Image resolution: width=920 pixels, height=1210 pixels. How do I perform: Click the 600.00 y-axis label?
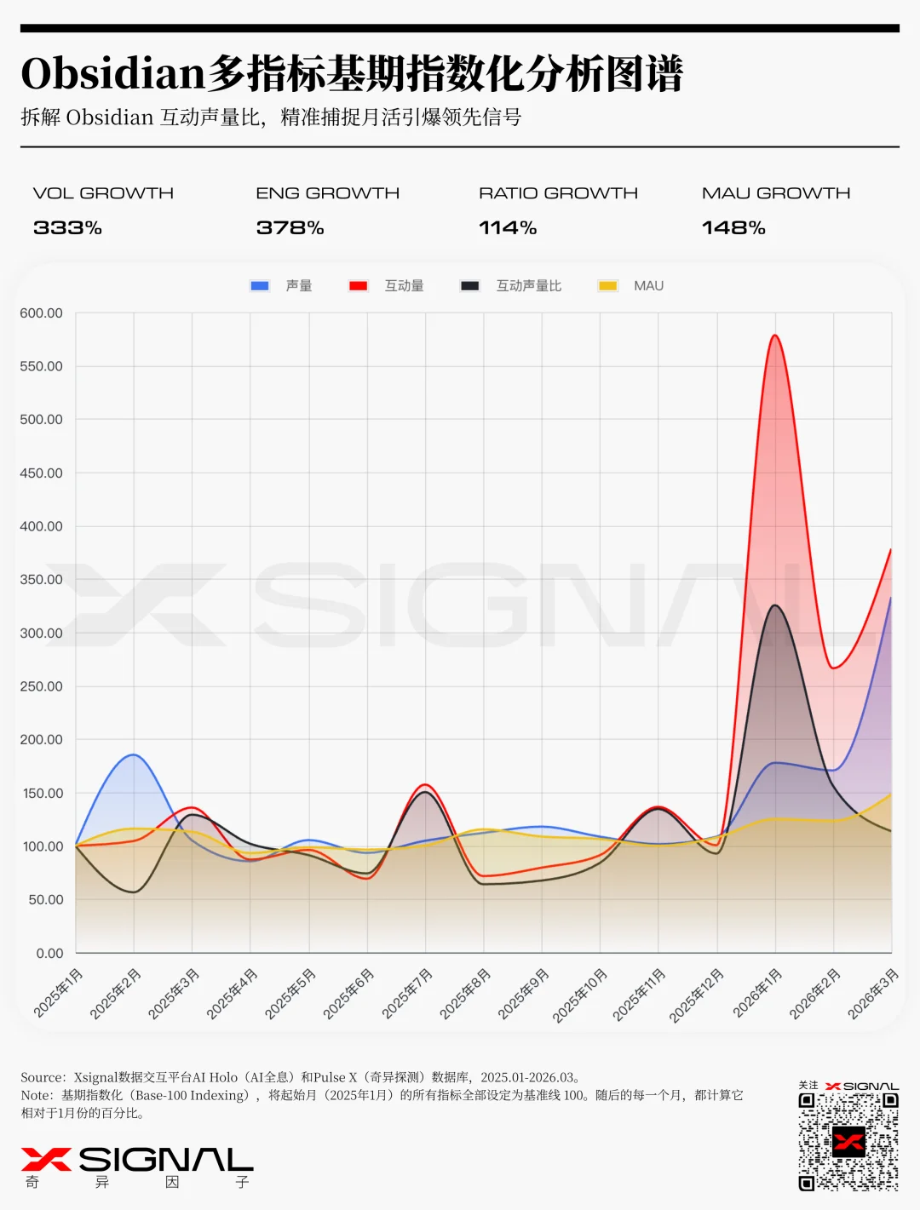[x=41, y=313]
